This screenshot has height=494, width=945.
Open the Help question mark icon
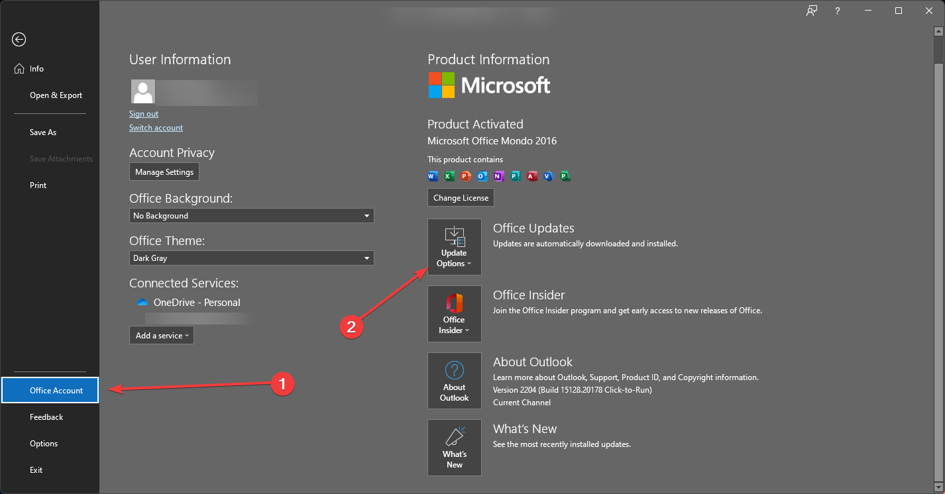pos(838,11)
